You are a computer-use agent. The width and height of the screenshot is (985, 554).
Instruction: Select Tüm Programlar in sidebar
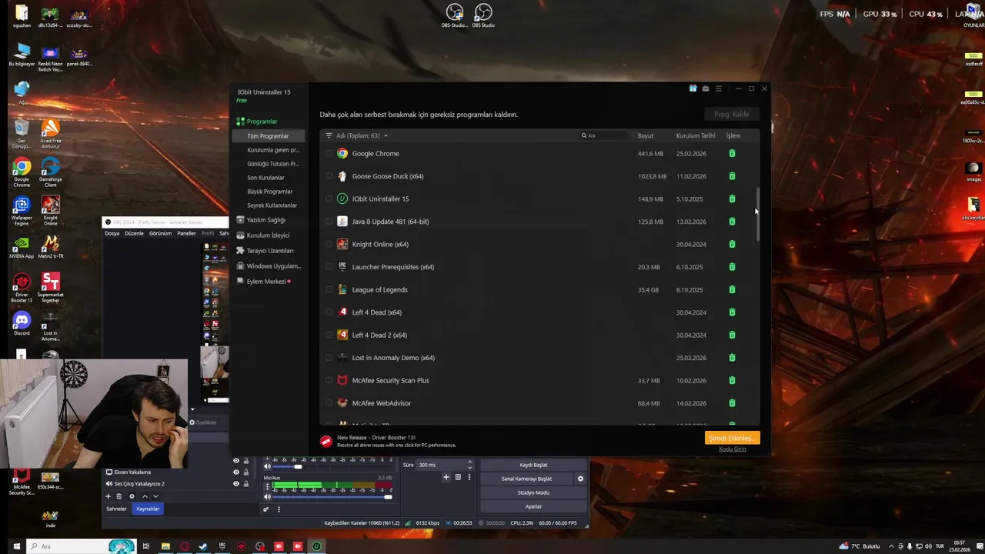pyautogui.click(x=268, y=136)
